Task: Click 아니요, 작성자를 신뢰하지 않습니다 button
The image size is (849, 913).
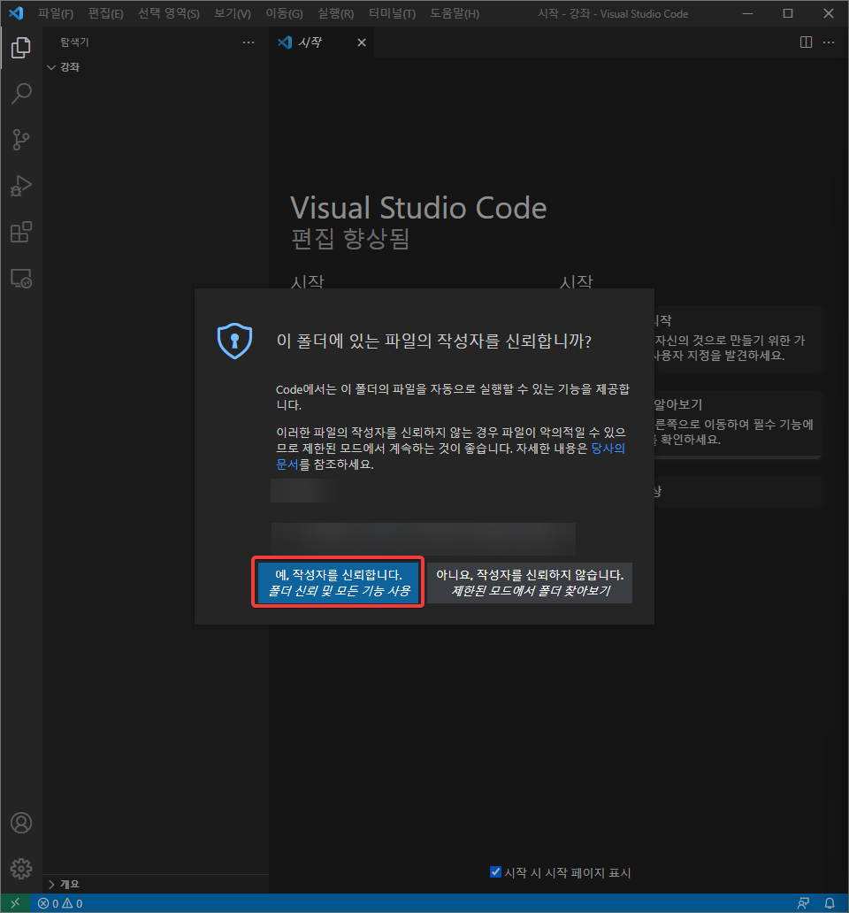Action: click(530, 582)
